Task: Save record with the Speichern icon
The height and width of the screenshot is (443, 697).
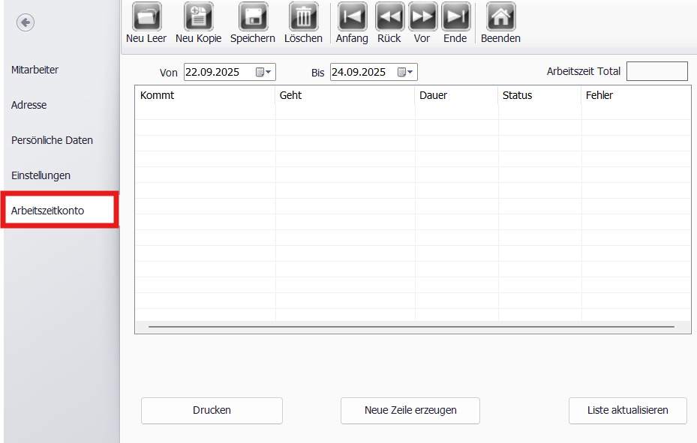Action: tap(253, 17)
